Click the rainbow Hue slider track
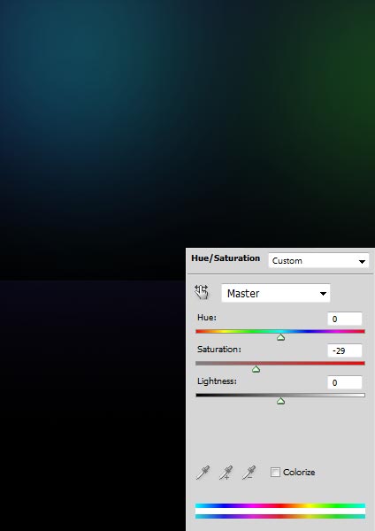Image resolution: width=375 pixels, height=531 pixels. (x=280, y=331)
